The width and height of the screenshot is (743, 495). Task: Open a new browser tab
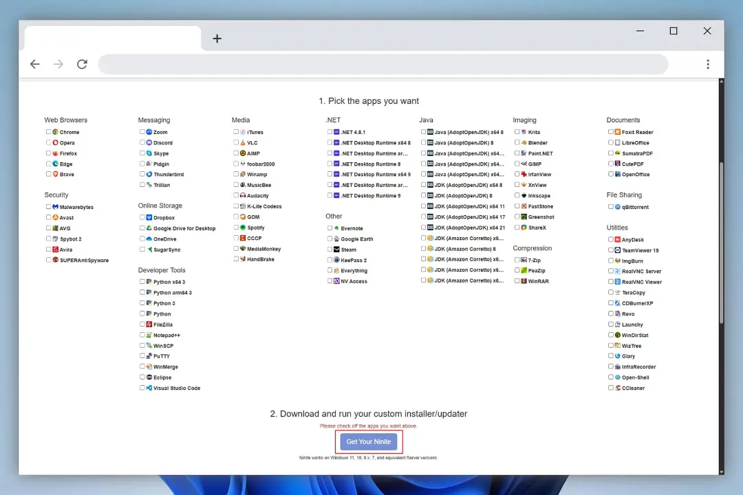[x=217, y=38]
